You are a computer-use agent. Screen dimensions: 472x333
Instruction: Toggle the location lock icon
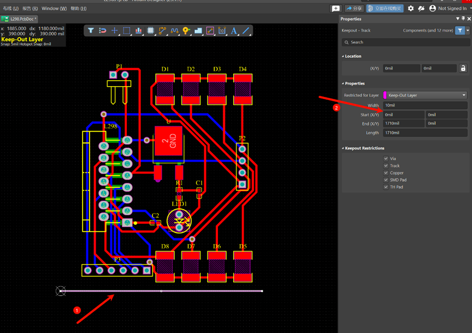(x=463, y=68)
